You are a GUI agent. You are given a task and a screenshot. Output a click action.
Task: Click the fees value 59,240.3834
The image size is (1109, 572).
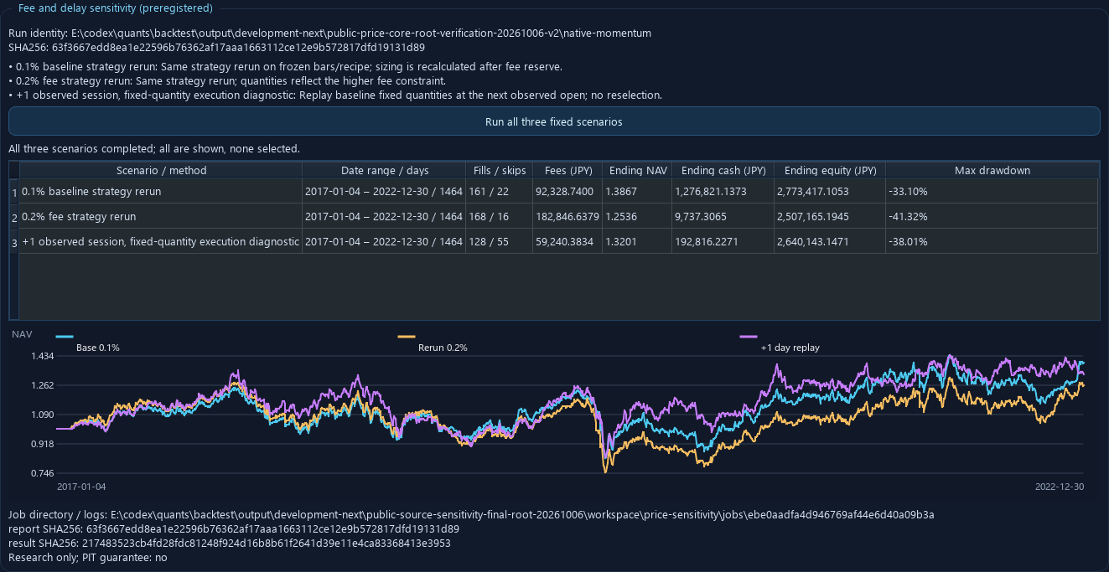coord(567,242)
